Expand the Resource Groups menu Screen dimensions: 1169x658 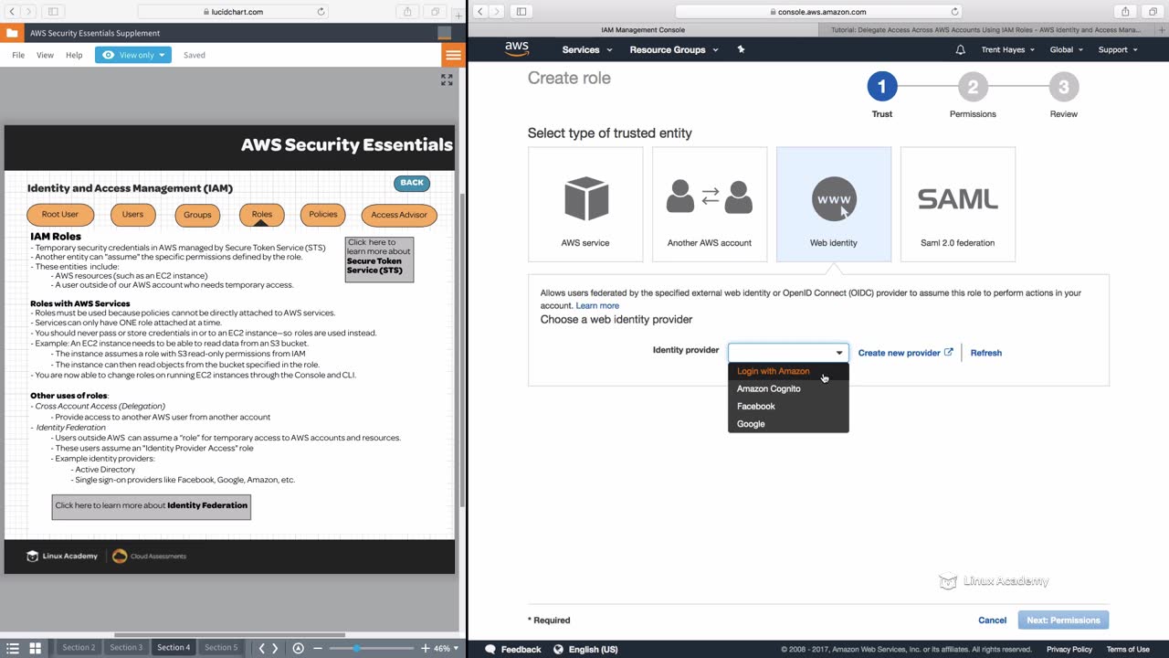click(x=674, y=49)
